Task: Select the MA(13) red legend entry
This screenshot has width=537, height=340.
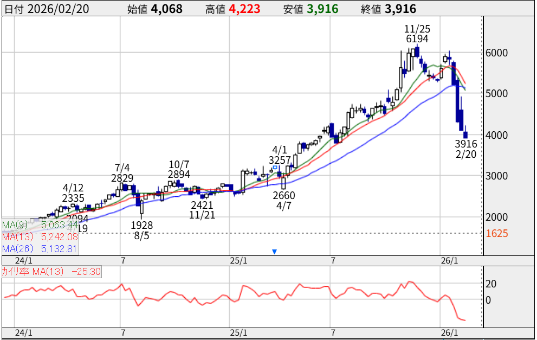Action: (x=40, y=236)
